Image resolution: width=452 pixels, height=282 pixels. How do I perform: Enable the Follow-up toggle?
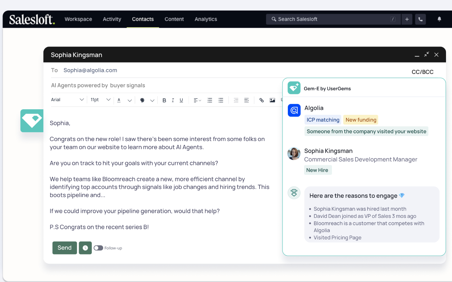tap(98, 248)
